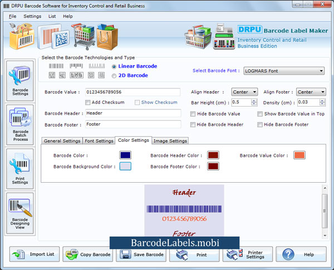Check Hide Barcode Footer option
Screen dimensions: 334x270
tap(259, 124)
